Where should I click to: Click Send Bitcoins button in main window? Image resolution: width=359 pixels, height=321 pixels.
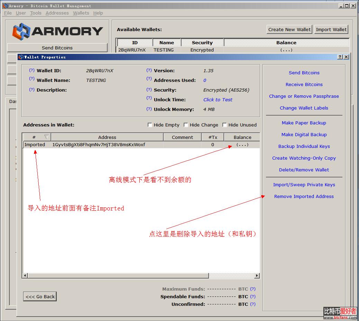(57, 48)
